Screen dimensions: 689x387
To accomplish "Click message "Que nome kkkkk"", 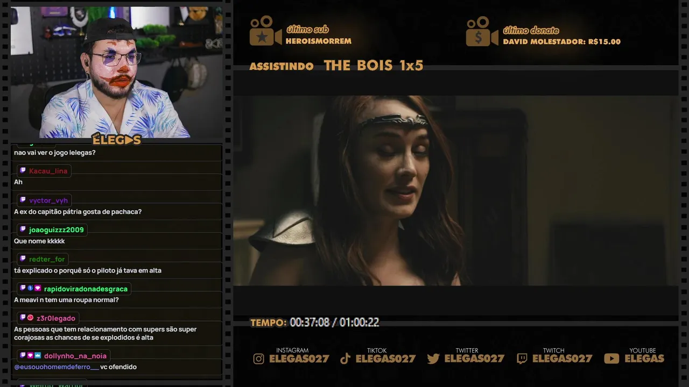I will coord(39,241).
